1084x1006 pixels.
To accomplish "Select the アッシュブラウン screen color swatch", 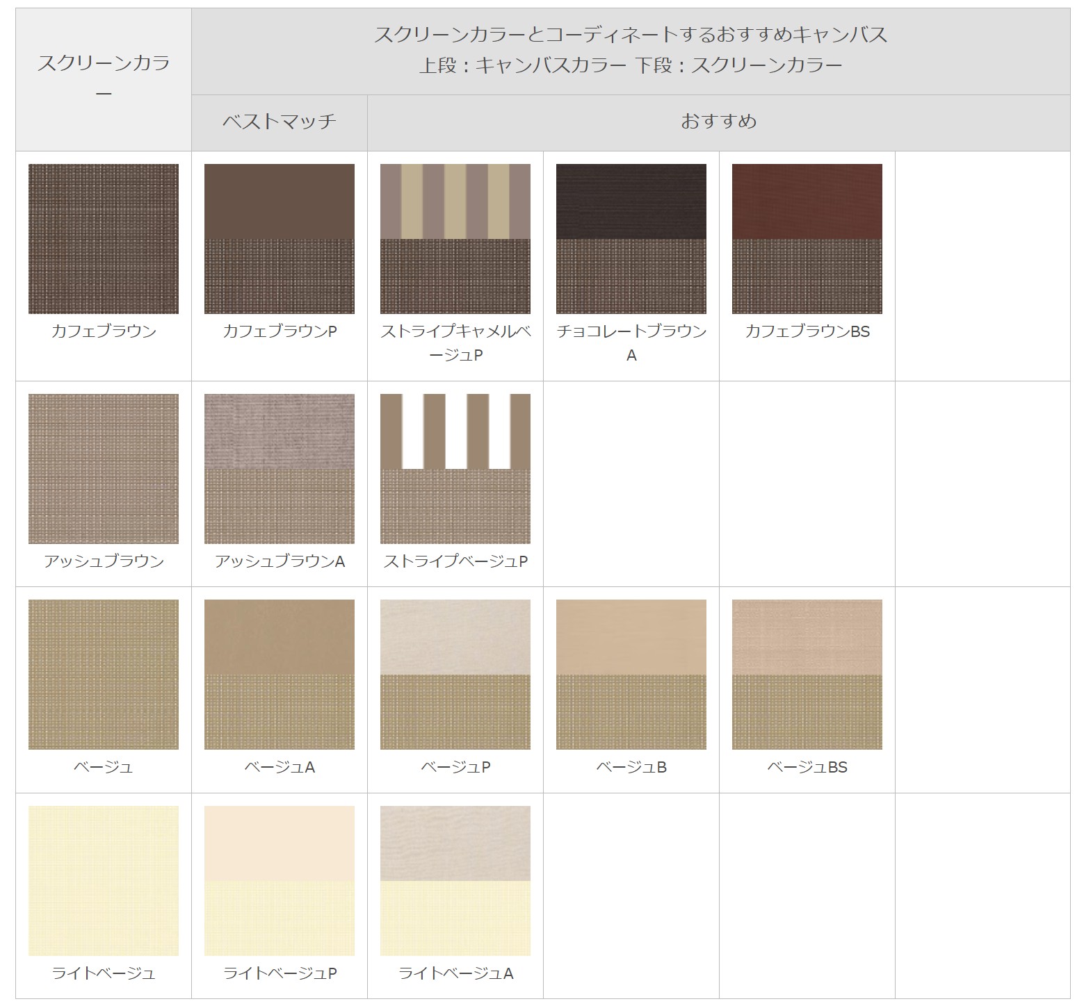I will [x=103, y=469].
